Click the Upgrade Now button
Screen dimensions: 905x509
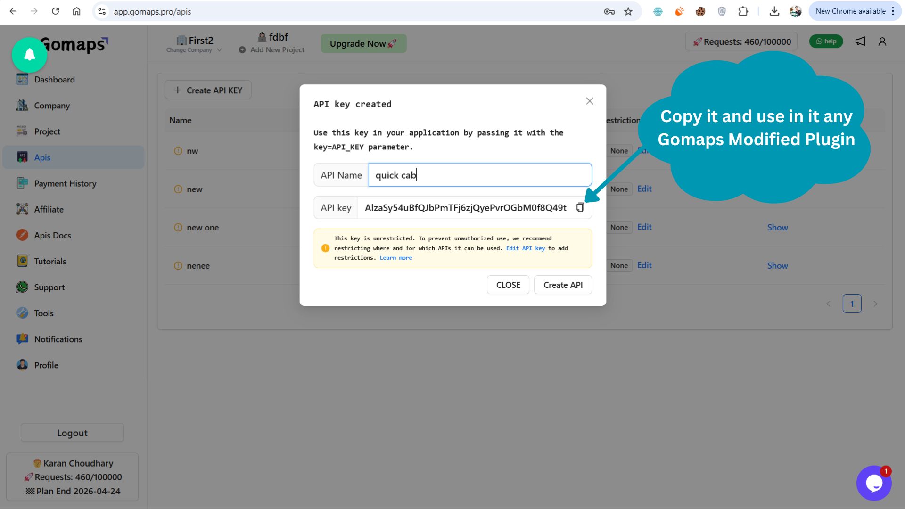tap(363, 43)
